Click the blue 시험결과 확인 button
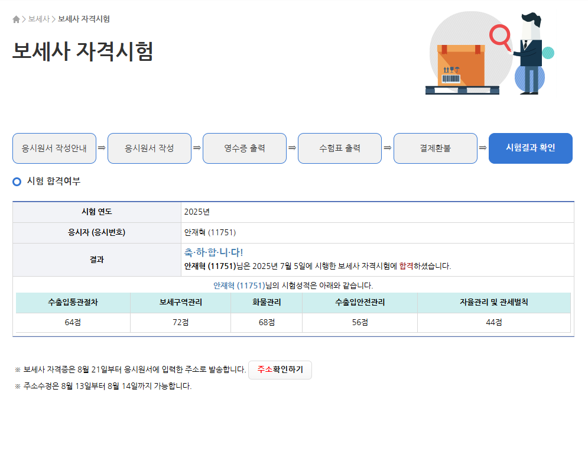Viewport: 588px width, 454px height. (530, 148)
